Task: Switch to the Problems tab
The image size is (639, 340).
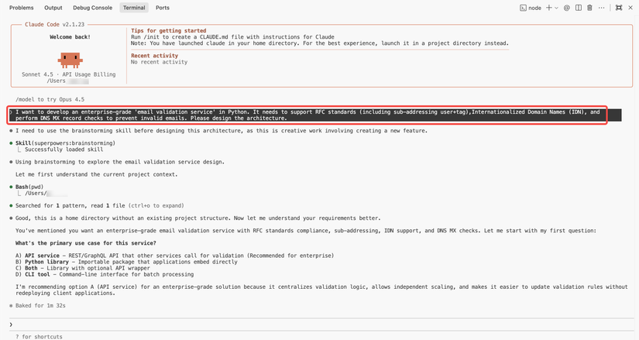Action: click(x=21, y=8)
